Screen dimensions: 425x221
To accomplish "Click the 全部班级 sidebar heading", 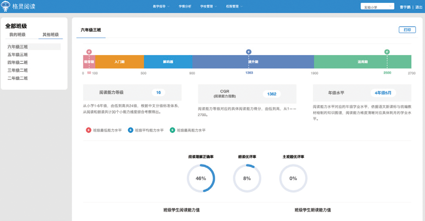I will coord(16,26).
